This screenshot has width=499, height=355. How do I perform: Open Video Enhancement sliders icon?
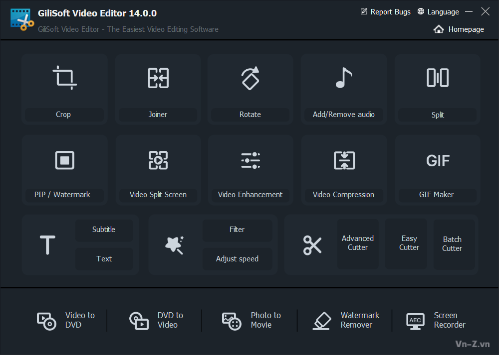[250, 160]
